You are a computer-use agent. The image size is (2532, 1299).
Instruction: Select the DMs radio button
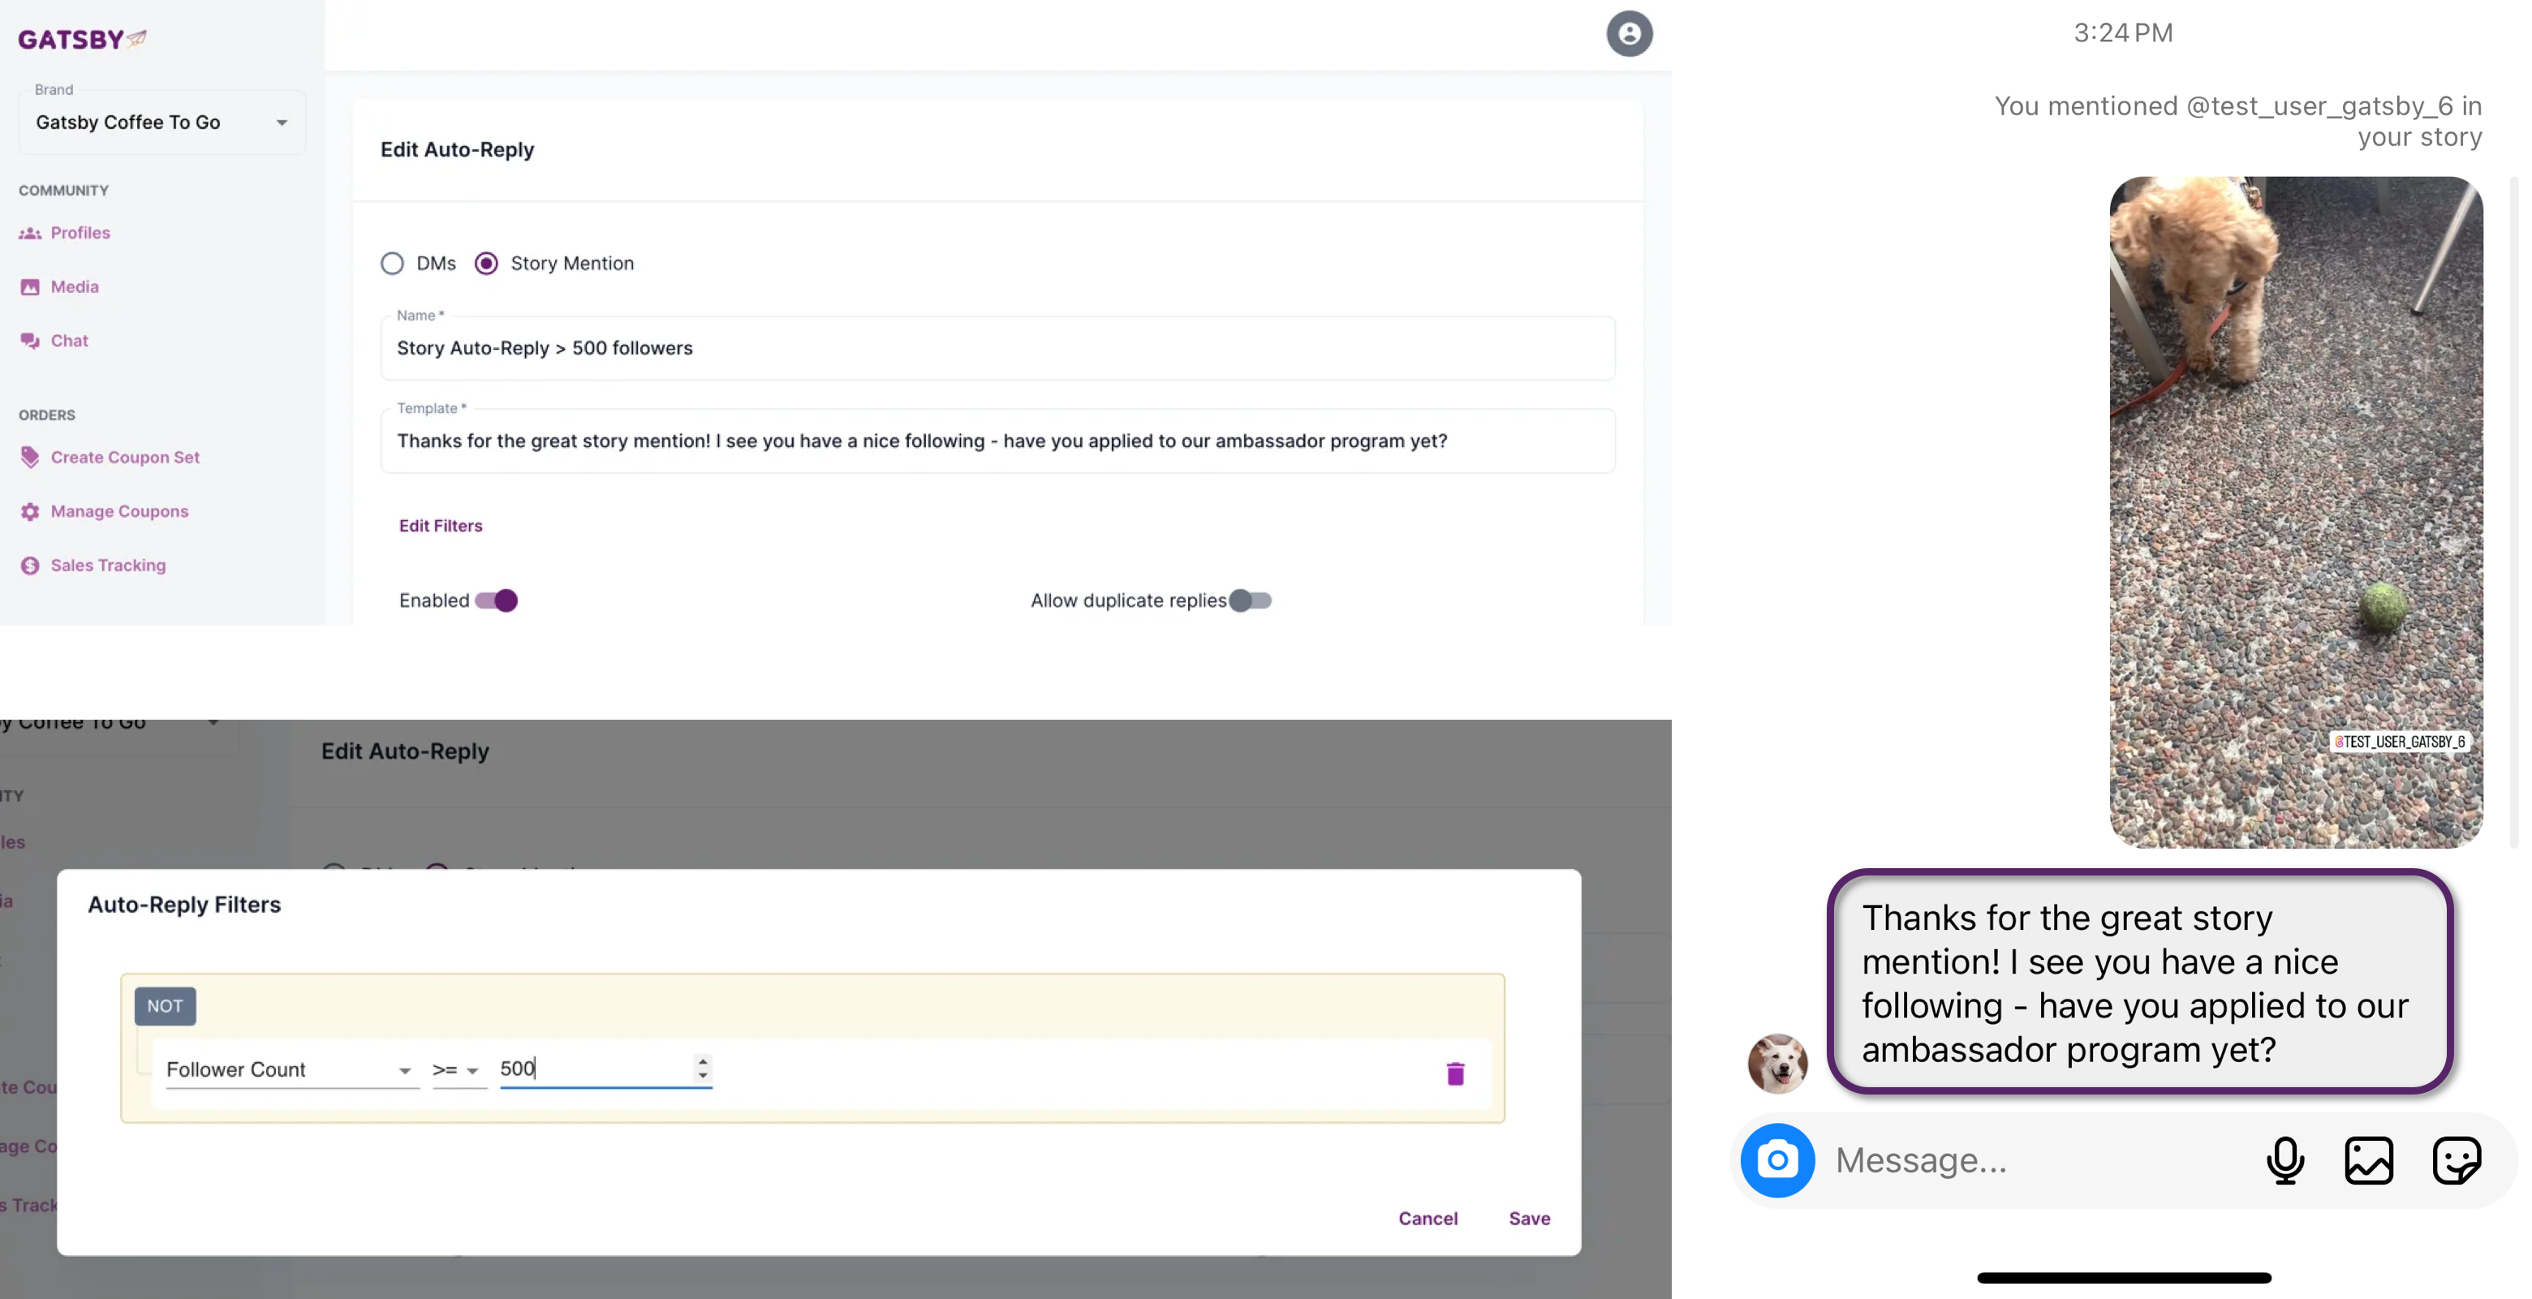click(x=392, y=264)
